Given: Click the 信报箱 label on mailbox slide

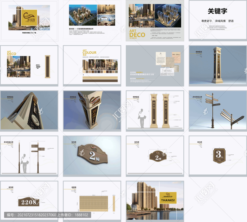Looking at the screenshot, I should coord(74,187).
